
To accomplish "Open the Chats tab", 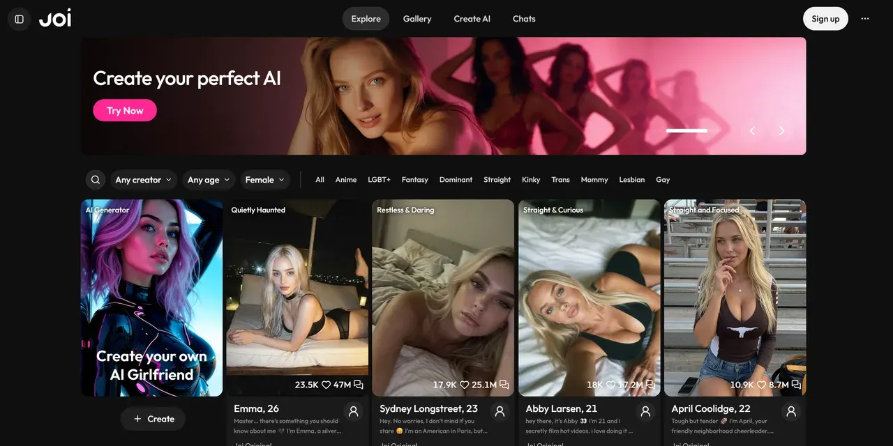I will coord(524,19).
